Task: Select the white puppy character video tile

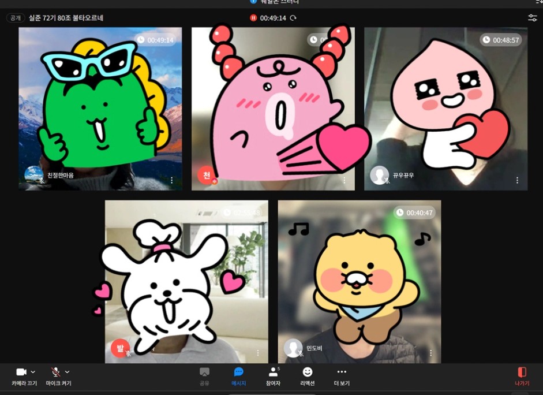Action: point(186,282)
